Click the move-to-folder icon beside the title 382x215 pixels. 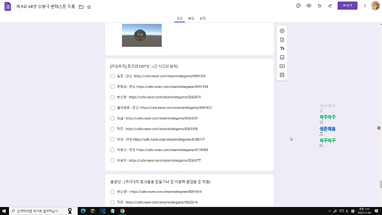pyautogui.click(x=81, y=7)
